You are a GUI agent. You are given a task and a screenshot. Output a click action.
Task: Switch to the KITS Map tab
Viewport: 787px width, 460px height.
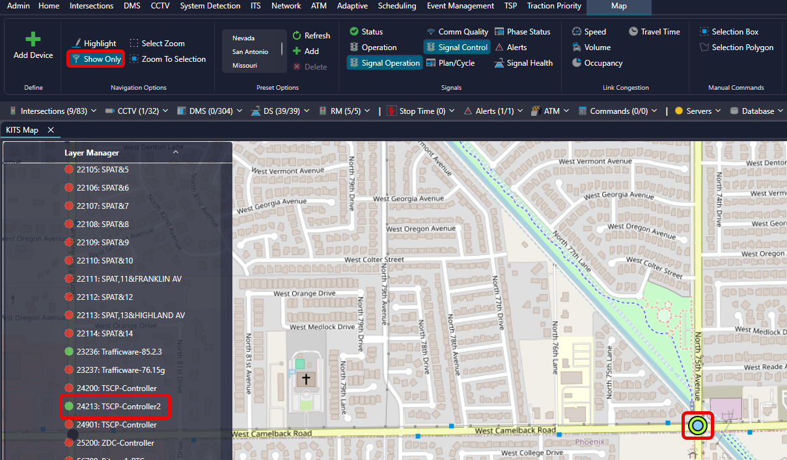[22, 130]
